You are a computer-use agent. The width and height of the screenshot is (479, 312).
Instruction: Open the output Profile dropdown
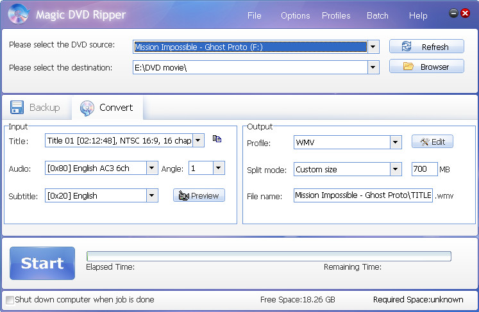click(x=396, y=142)
